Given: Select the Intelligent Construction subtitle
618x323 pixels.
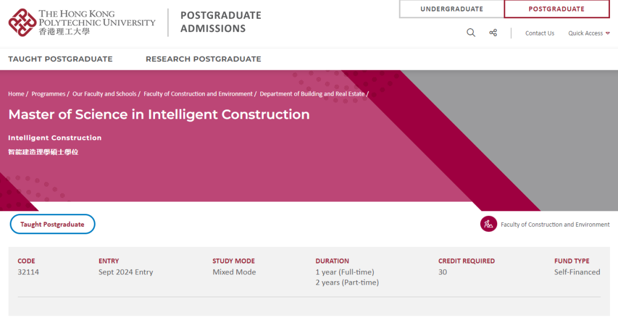Looking at the screenshot, I should pos(55,137).
